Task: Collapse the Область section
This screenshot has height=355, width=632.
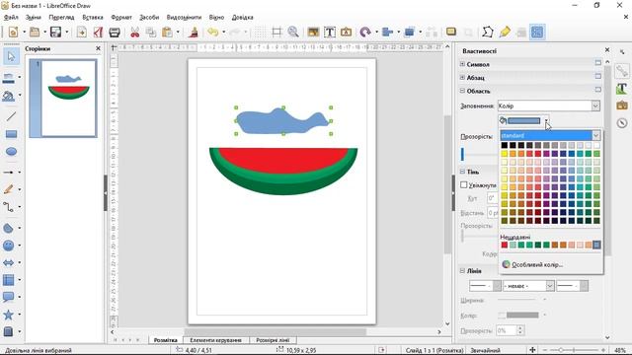Action: click(x=463, y=91)
